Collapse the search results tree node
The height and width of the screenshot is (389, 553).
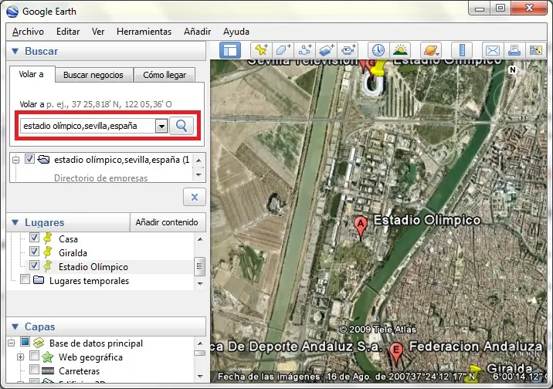pos(15,160)
